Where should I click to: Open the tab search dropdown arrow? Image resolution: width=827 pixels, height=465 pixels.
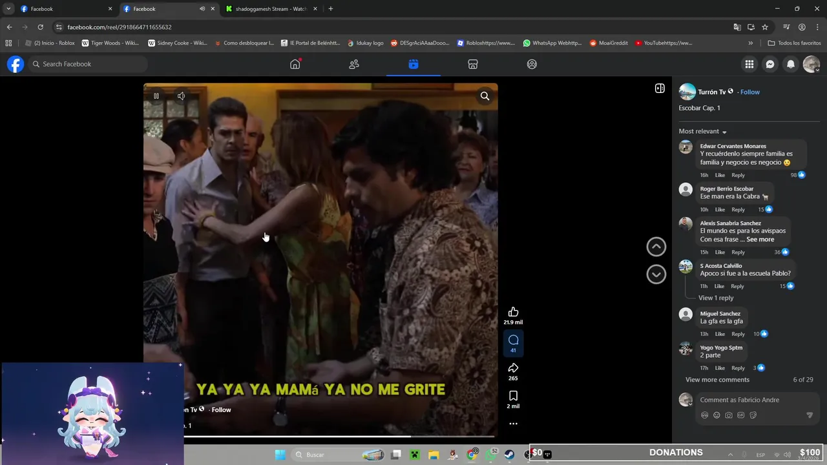(x=8, y=9)
